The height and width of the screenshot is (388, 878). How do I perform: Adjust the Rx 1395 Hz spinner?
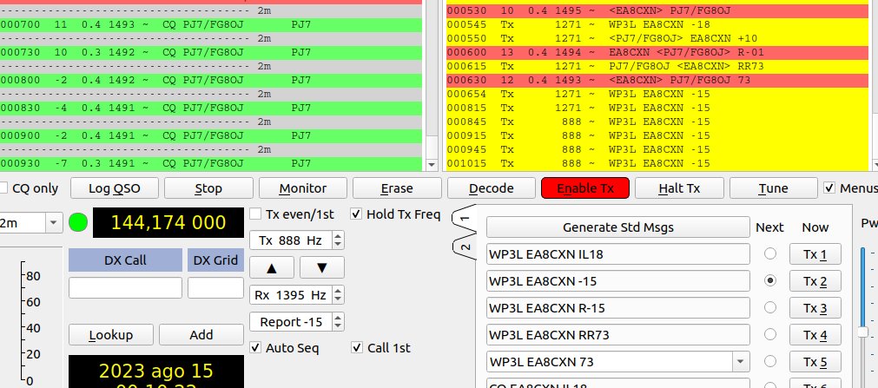tap(297, 294)
